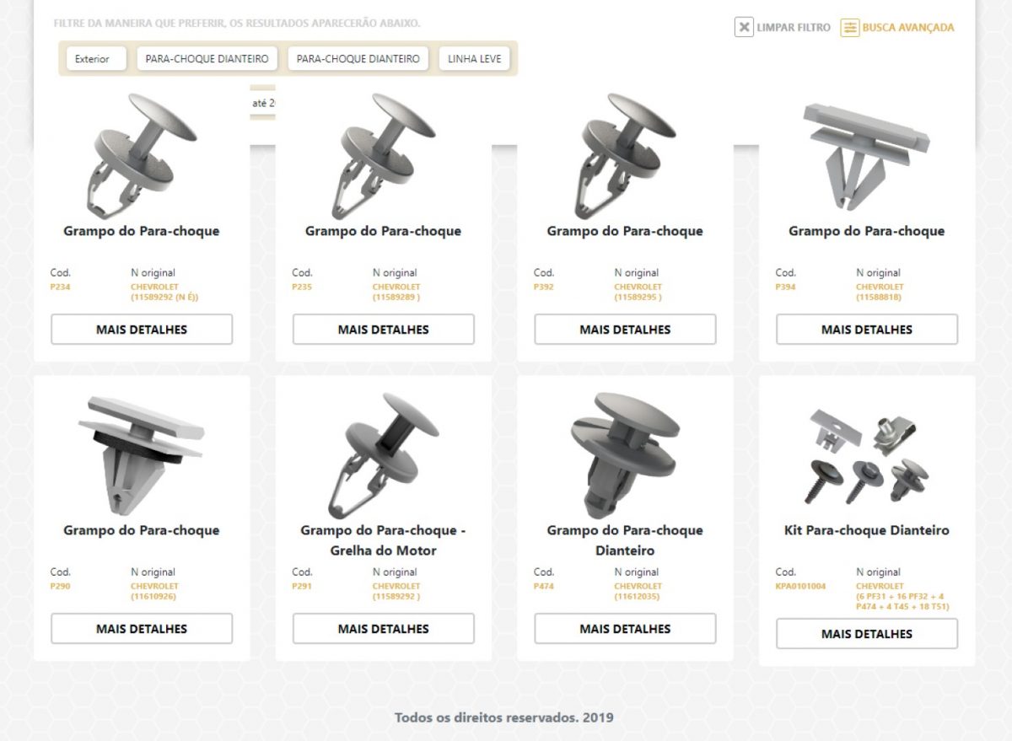This screenshot has height=741, width=1012.
Task: Remove the "LINHA LEVE" filter chip
Action: point(473,58)
